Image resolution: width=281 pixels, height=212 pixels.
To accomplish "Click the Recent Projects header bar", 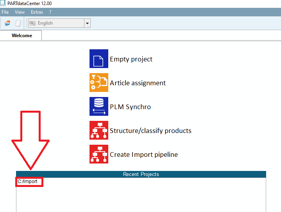I will coord(141,174).
